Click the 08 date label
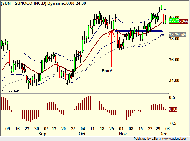This screenshot has width=190, height=141. tap(131, 129)
